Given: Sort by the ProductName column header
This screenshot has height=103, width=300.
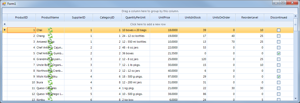Looking at the screenshot, I should point(50,18).
